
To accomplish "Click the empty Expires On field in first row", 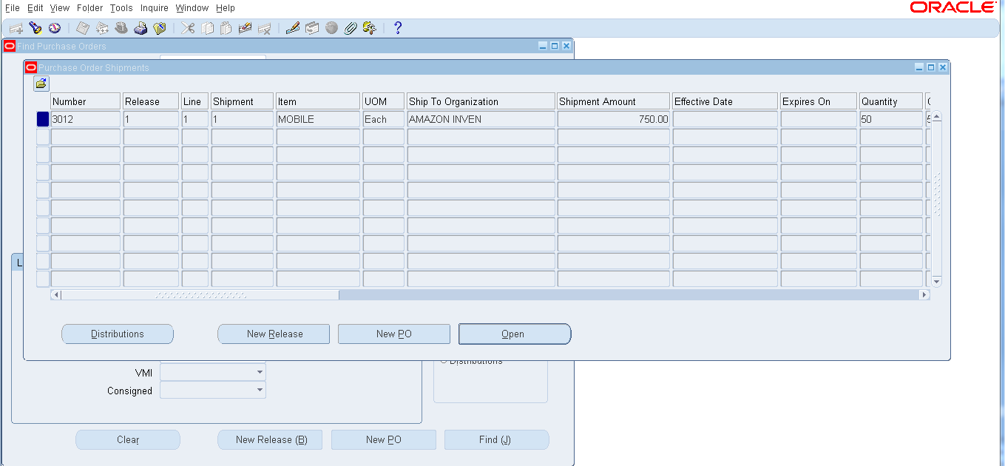I will pos(819,119).
